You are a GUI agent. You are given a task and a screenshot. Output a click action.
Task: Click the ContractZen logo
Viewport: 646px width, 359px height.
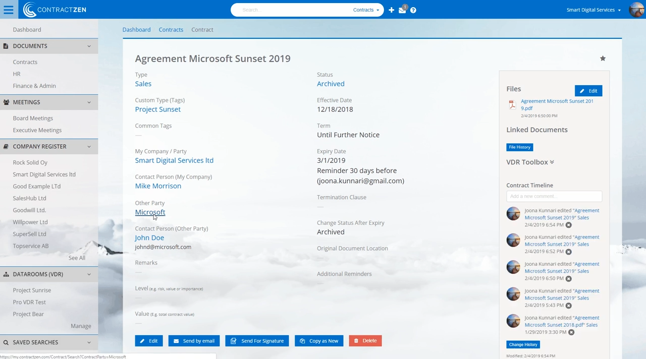pyautogui.click(x=55, y=10)
